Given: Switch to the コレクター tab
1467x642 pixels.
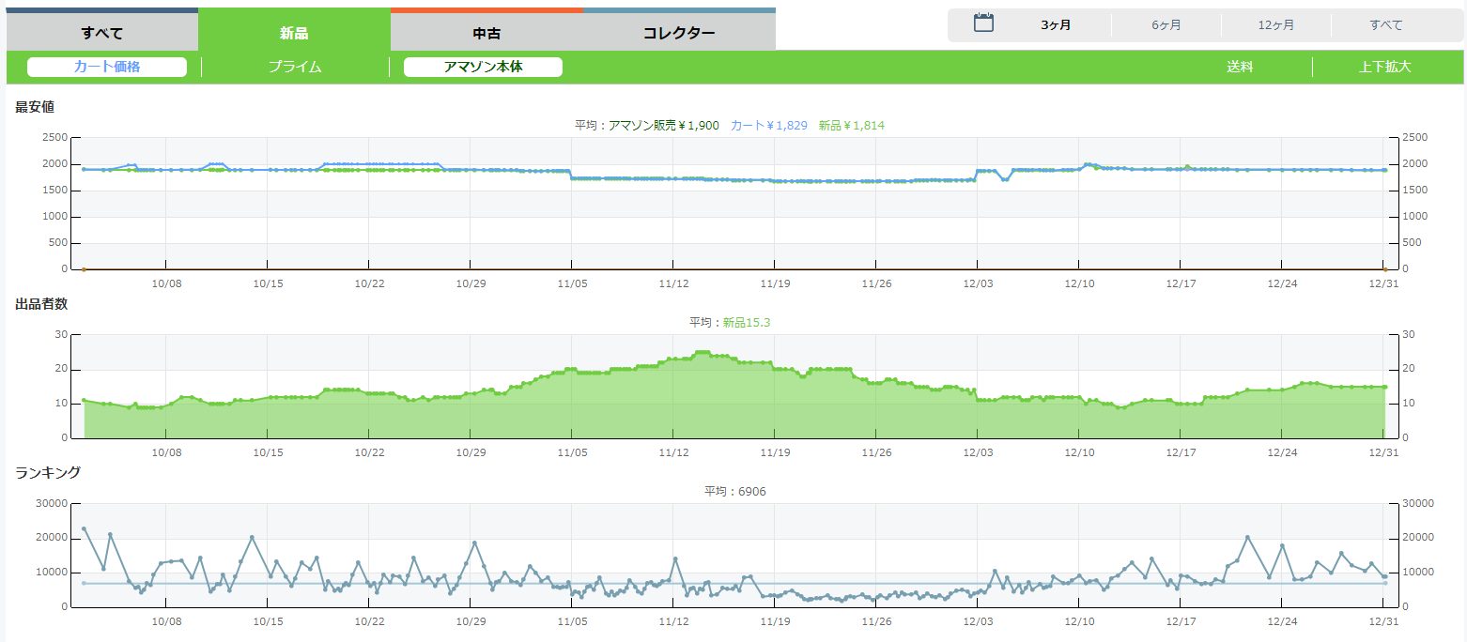Looking at the screenshot, I should (679, 33).
